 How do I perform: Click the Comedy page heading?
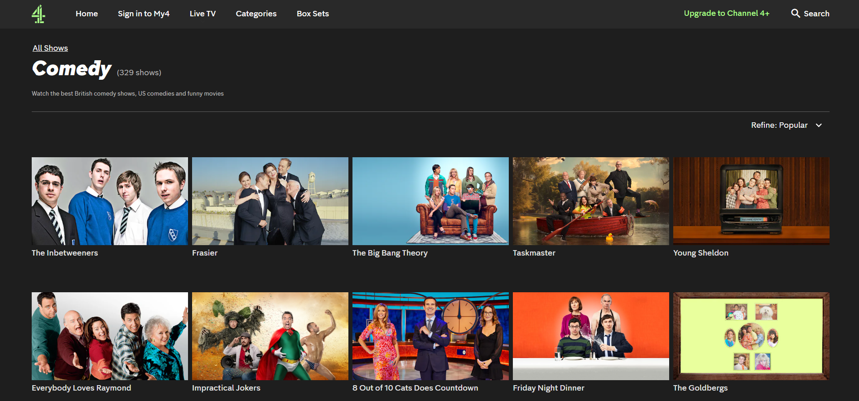coord(72,69)
